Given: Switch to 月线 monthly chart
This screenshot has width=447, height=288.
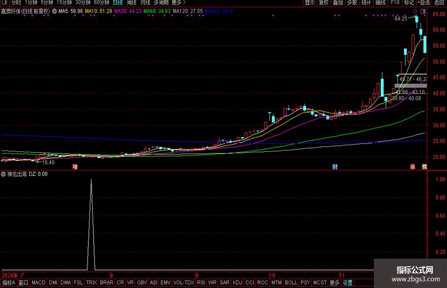Looking at the screenshot, I should point(145,2).
